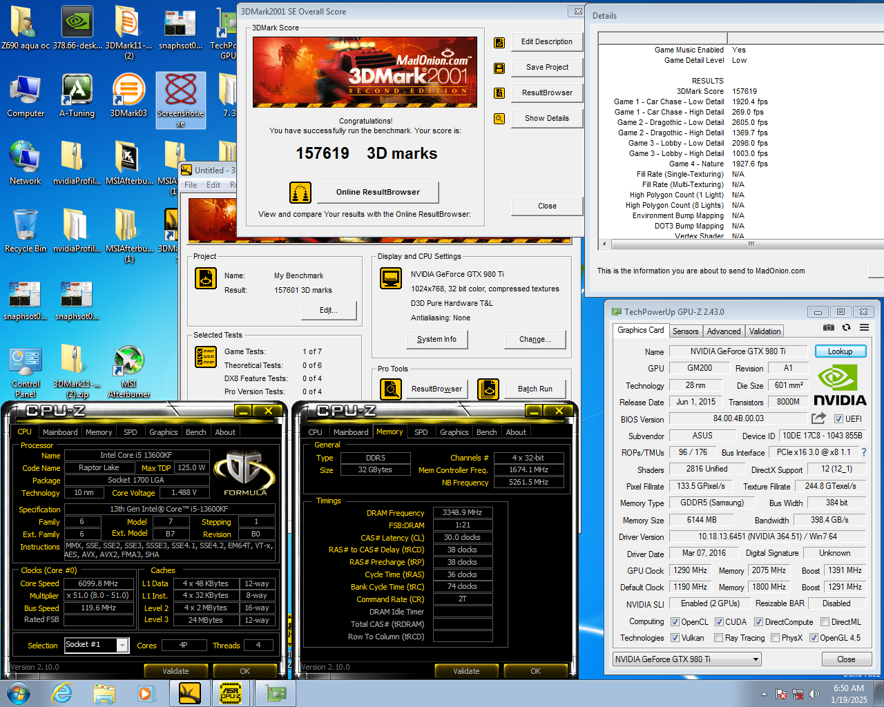Open Internet Explorer from taskbar
Screen dimensions: 884x707
click(62, 693)
